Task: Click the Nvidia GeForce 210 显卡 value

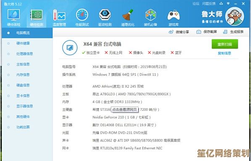Action: pyautogui.click(x=121, y=117)
